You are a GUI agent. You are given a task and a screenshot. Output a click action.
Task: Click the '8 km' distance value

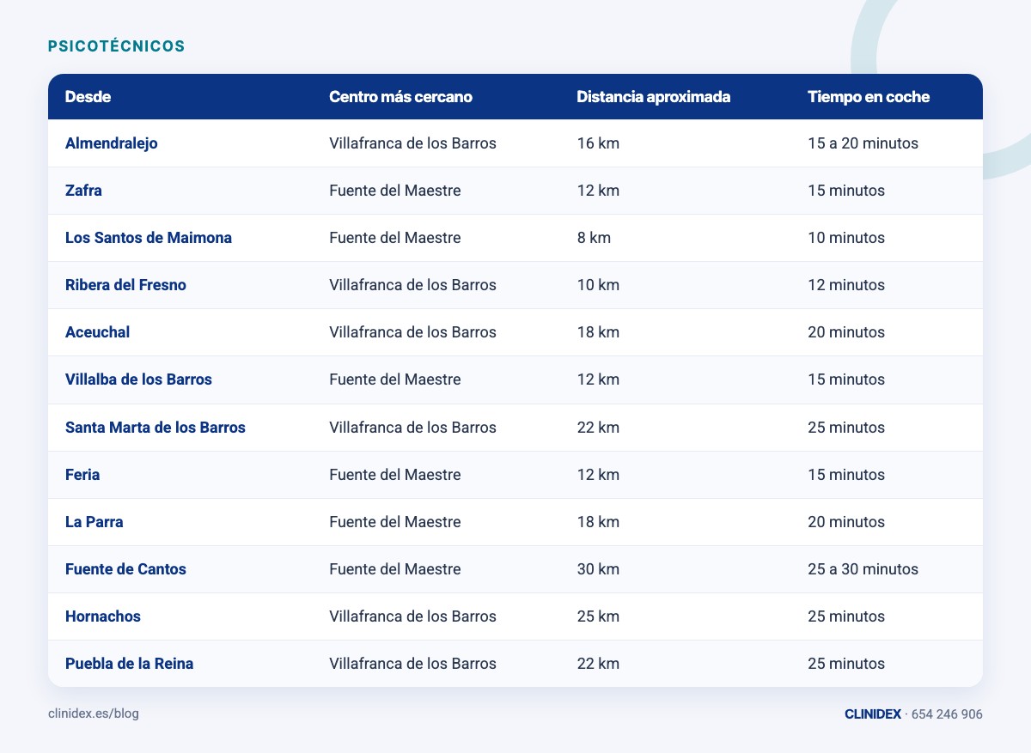[x=594, y=238]
